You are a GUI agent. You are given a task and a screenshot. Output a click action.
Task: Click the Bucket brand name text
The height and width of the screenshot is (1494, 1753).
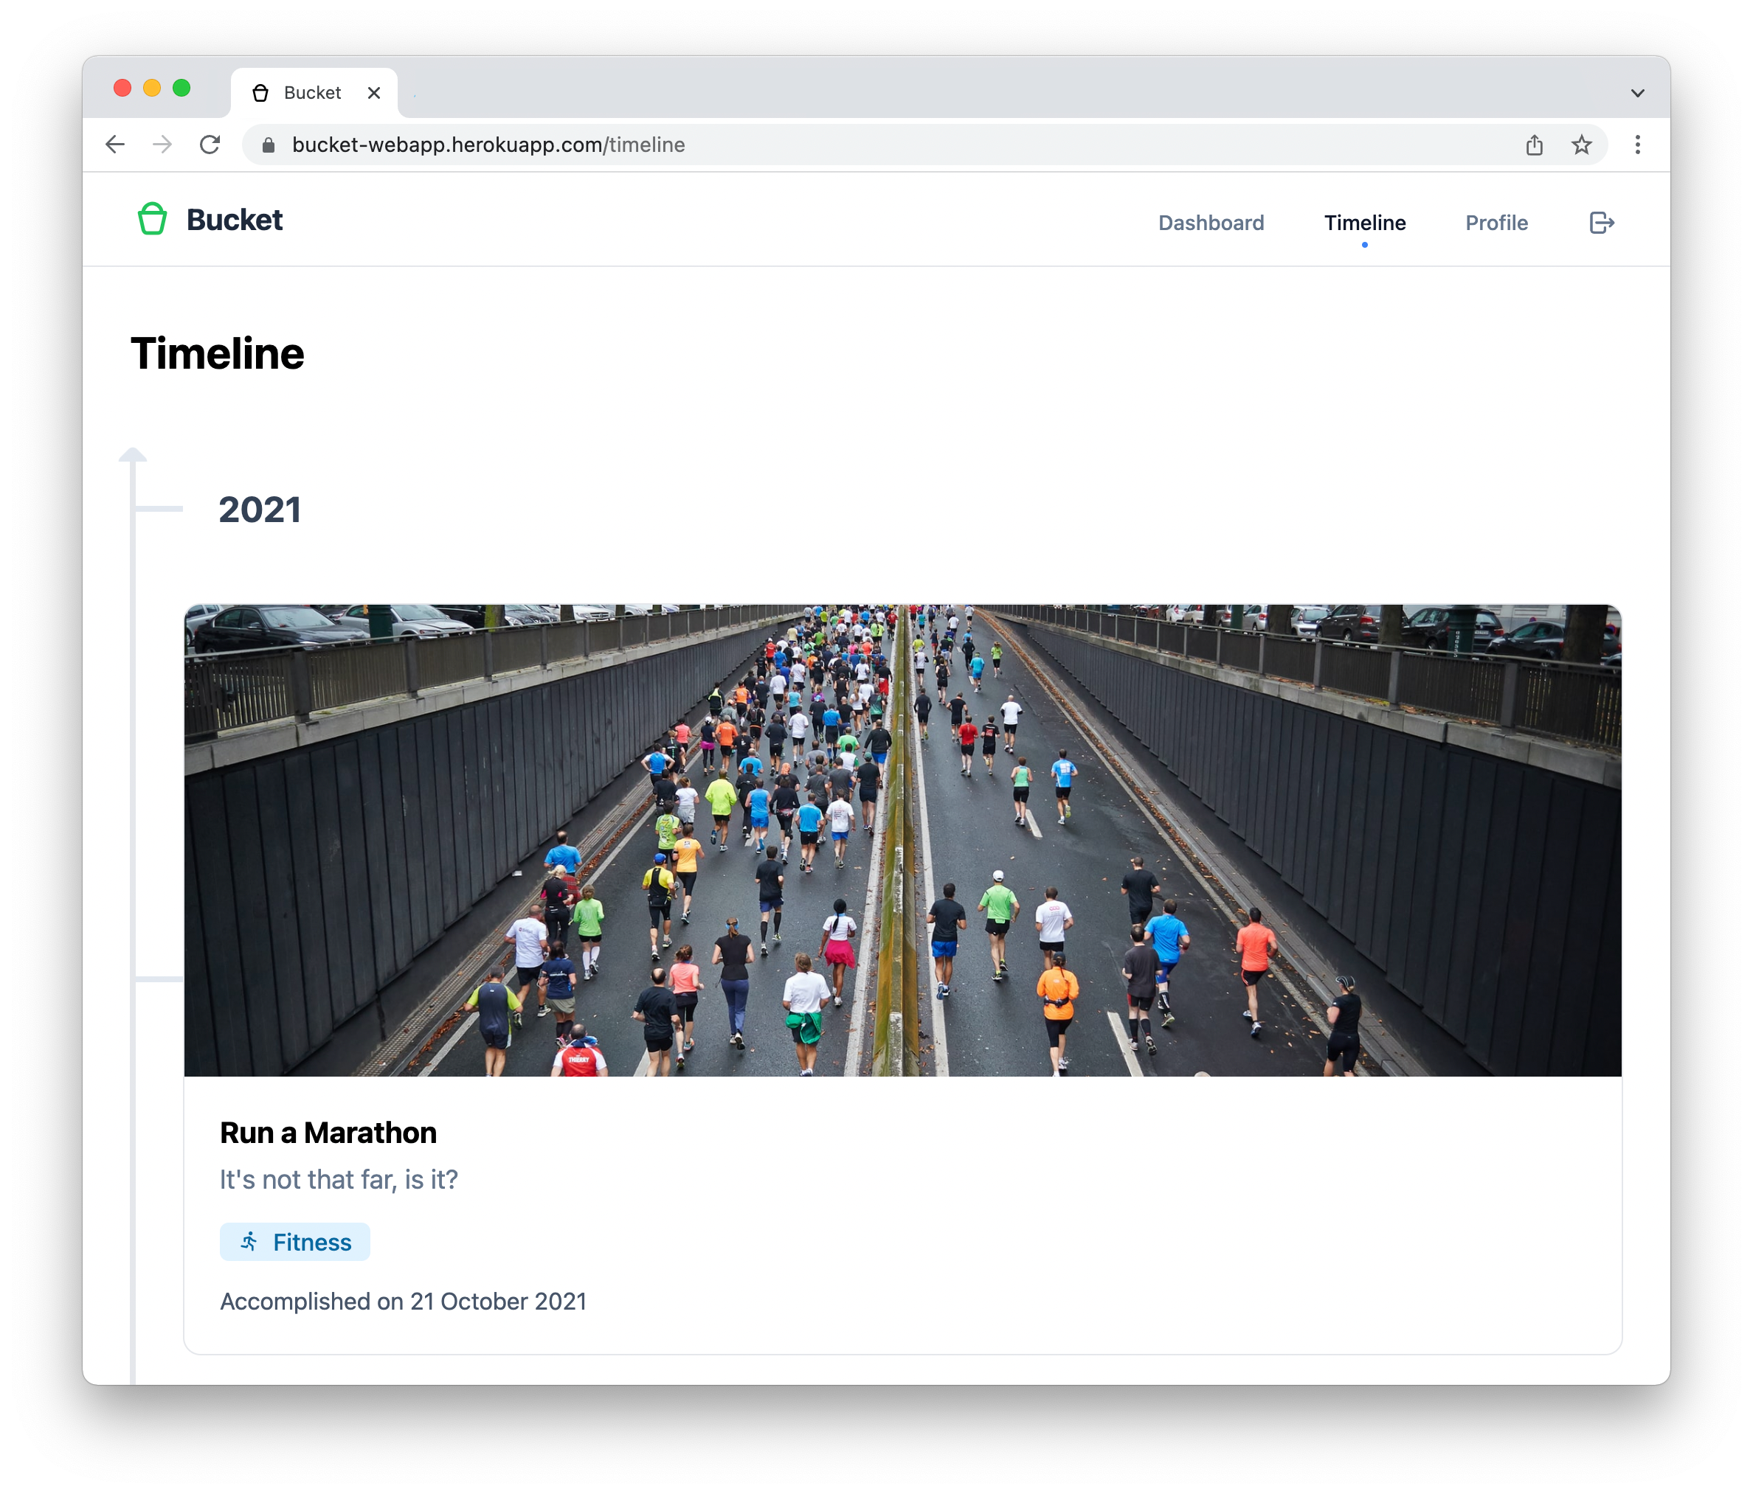tap(235, 220)
